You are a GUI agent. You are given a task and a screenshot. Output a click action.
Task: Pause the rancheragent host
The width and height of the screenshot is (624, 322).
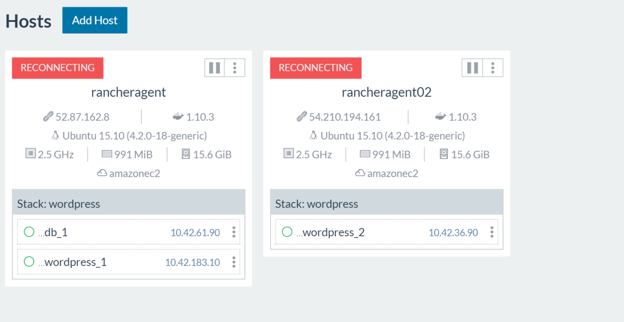[214, 68]
